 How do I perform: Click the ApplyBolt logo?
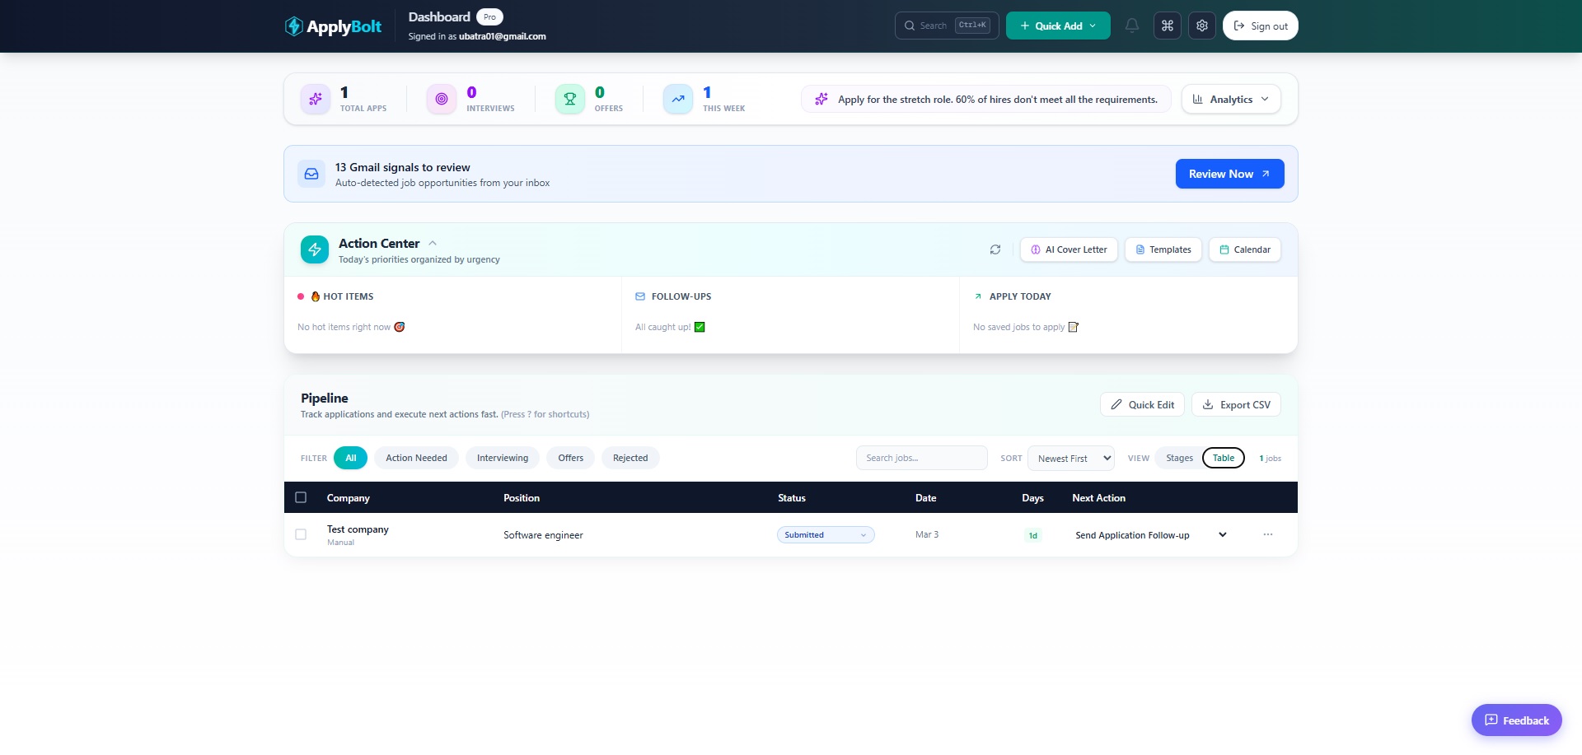(x=333, y=26)
